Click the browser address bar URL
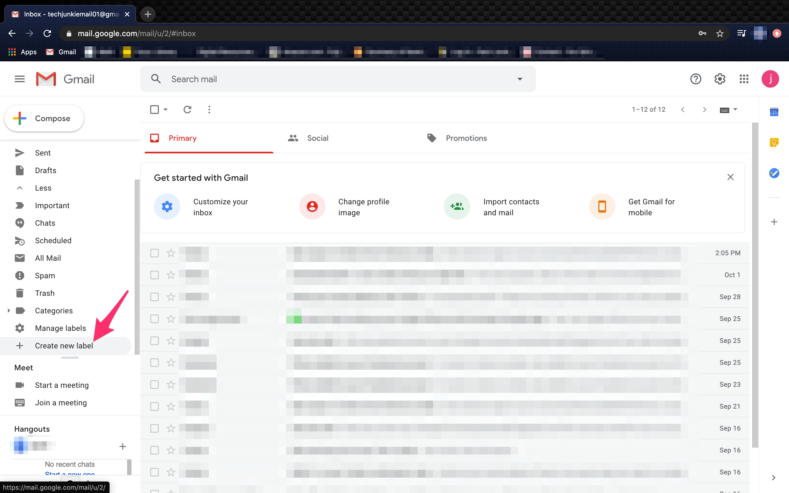 [x=137, y=33]
